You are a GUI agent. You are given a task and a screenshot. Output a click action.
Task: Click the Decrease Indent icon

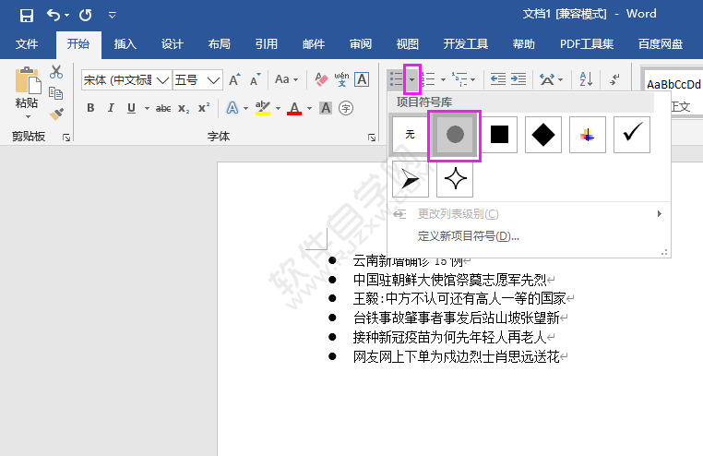497,79
